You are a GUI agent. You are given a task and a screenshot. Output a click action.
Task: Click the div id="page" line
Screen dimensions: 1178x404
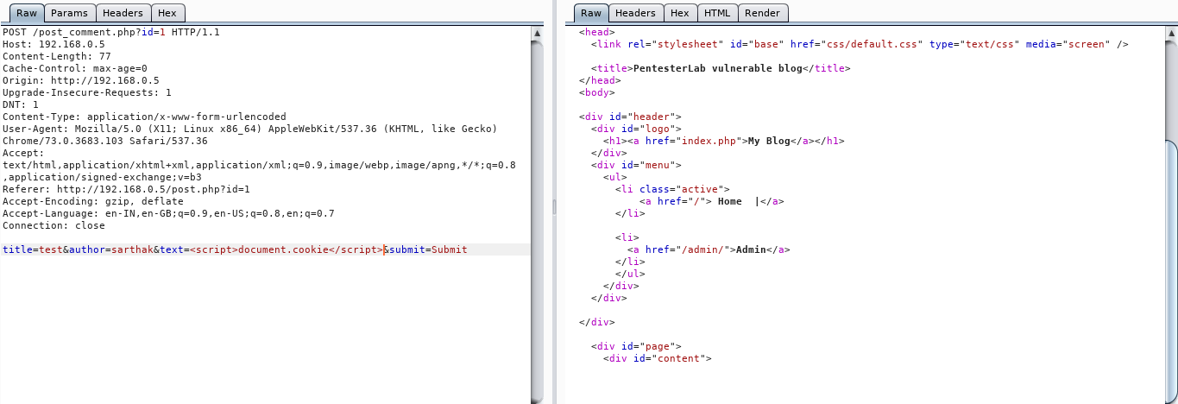click(x=636, y=346)
